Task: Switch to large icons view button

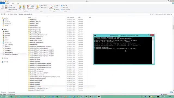Action: coord(173,92)
